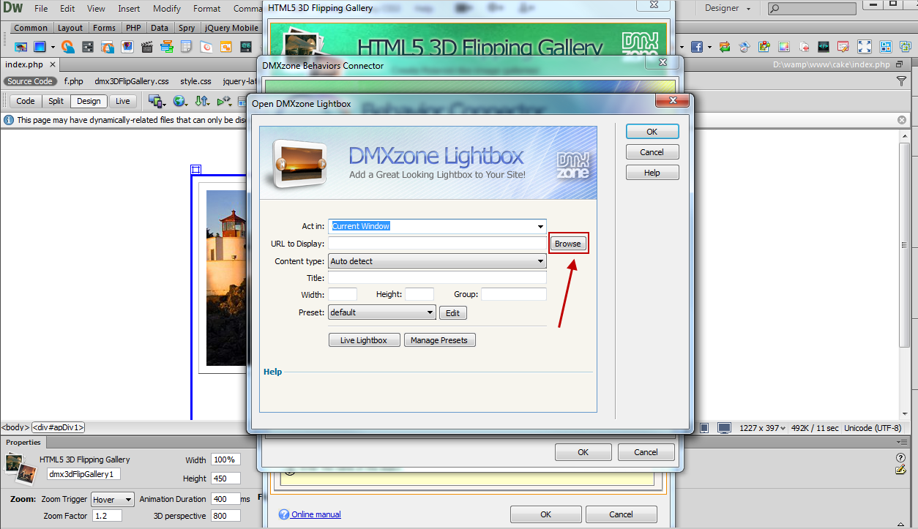Click the clapperboard icon in Insert toolbar
This screenshot has width=918, height=529.
pos(147,47)
